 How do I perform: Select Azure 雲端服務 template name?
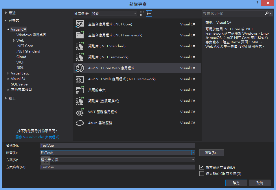pos(100,123)
